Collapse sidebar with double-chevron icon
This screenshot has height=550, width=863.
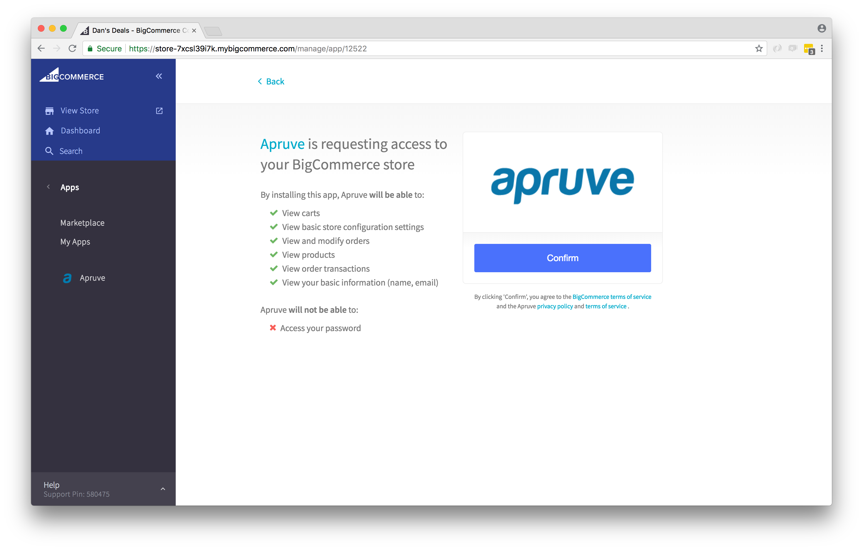click(159, 76)
